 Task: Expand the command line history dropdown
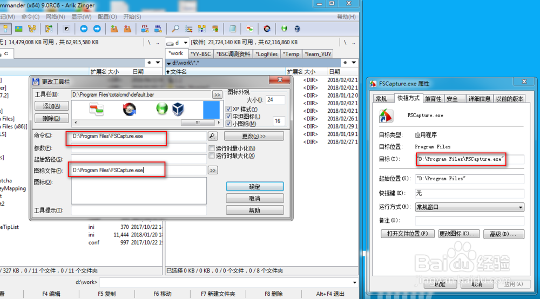click(354, 282)
